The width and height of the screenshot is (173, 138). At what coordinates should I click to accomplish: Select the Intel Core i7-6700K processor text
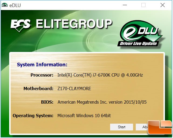100,75
